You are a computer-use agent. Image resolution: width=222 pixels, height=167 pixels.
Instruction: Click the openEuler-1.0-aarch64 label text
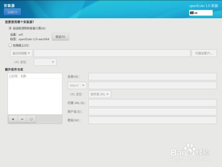(34, 39)
